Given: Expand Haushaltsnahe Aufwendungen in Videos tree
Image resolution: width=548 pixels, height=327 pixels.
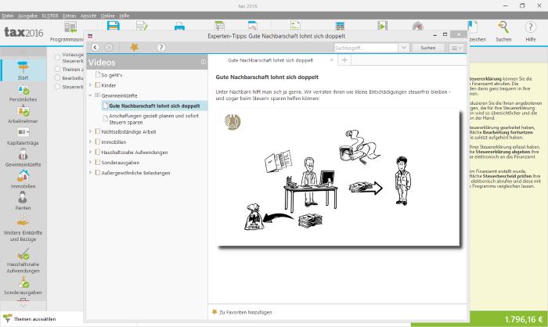Looking at the screenshot, I should [90, 152].
